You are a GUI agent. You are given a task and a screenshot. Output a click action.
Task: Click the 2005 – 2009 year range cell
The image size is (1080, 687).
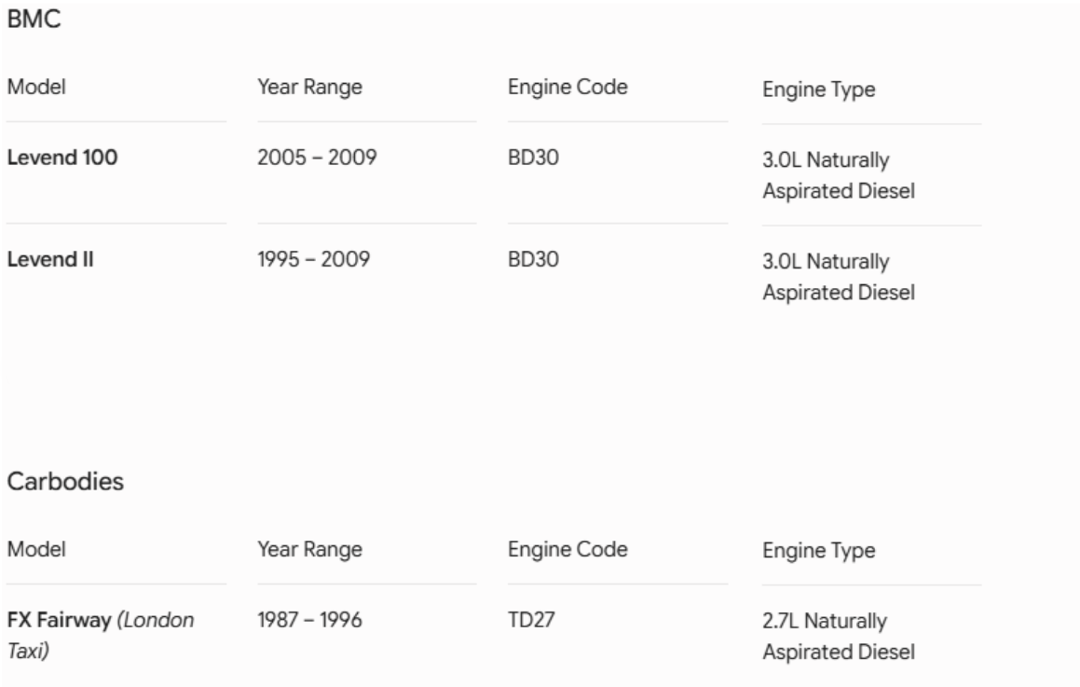317,158
